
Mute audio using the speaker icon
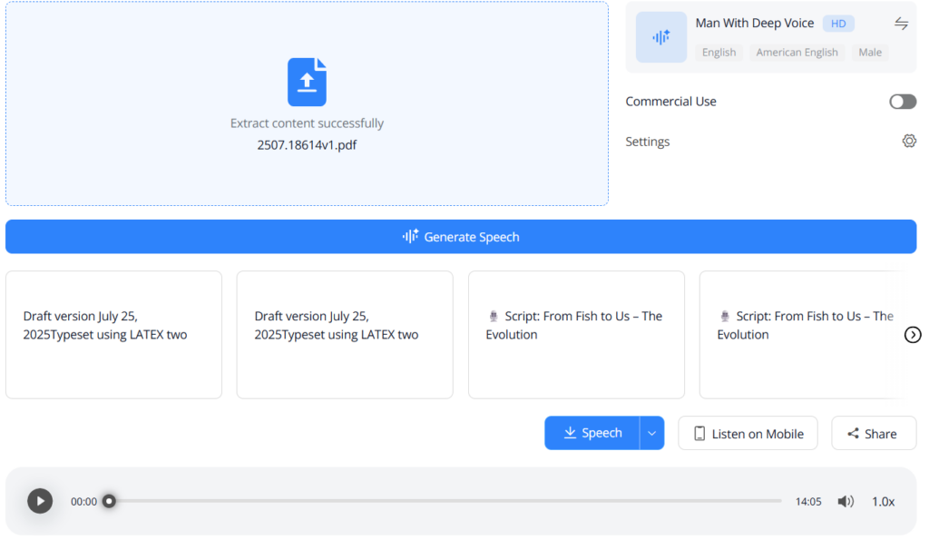tap(846, 500)
